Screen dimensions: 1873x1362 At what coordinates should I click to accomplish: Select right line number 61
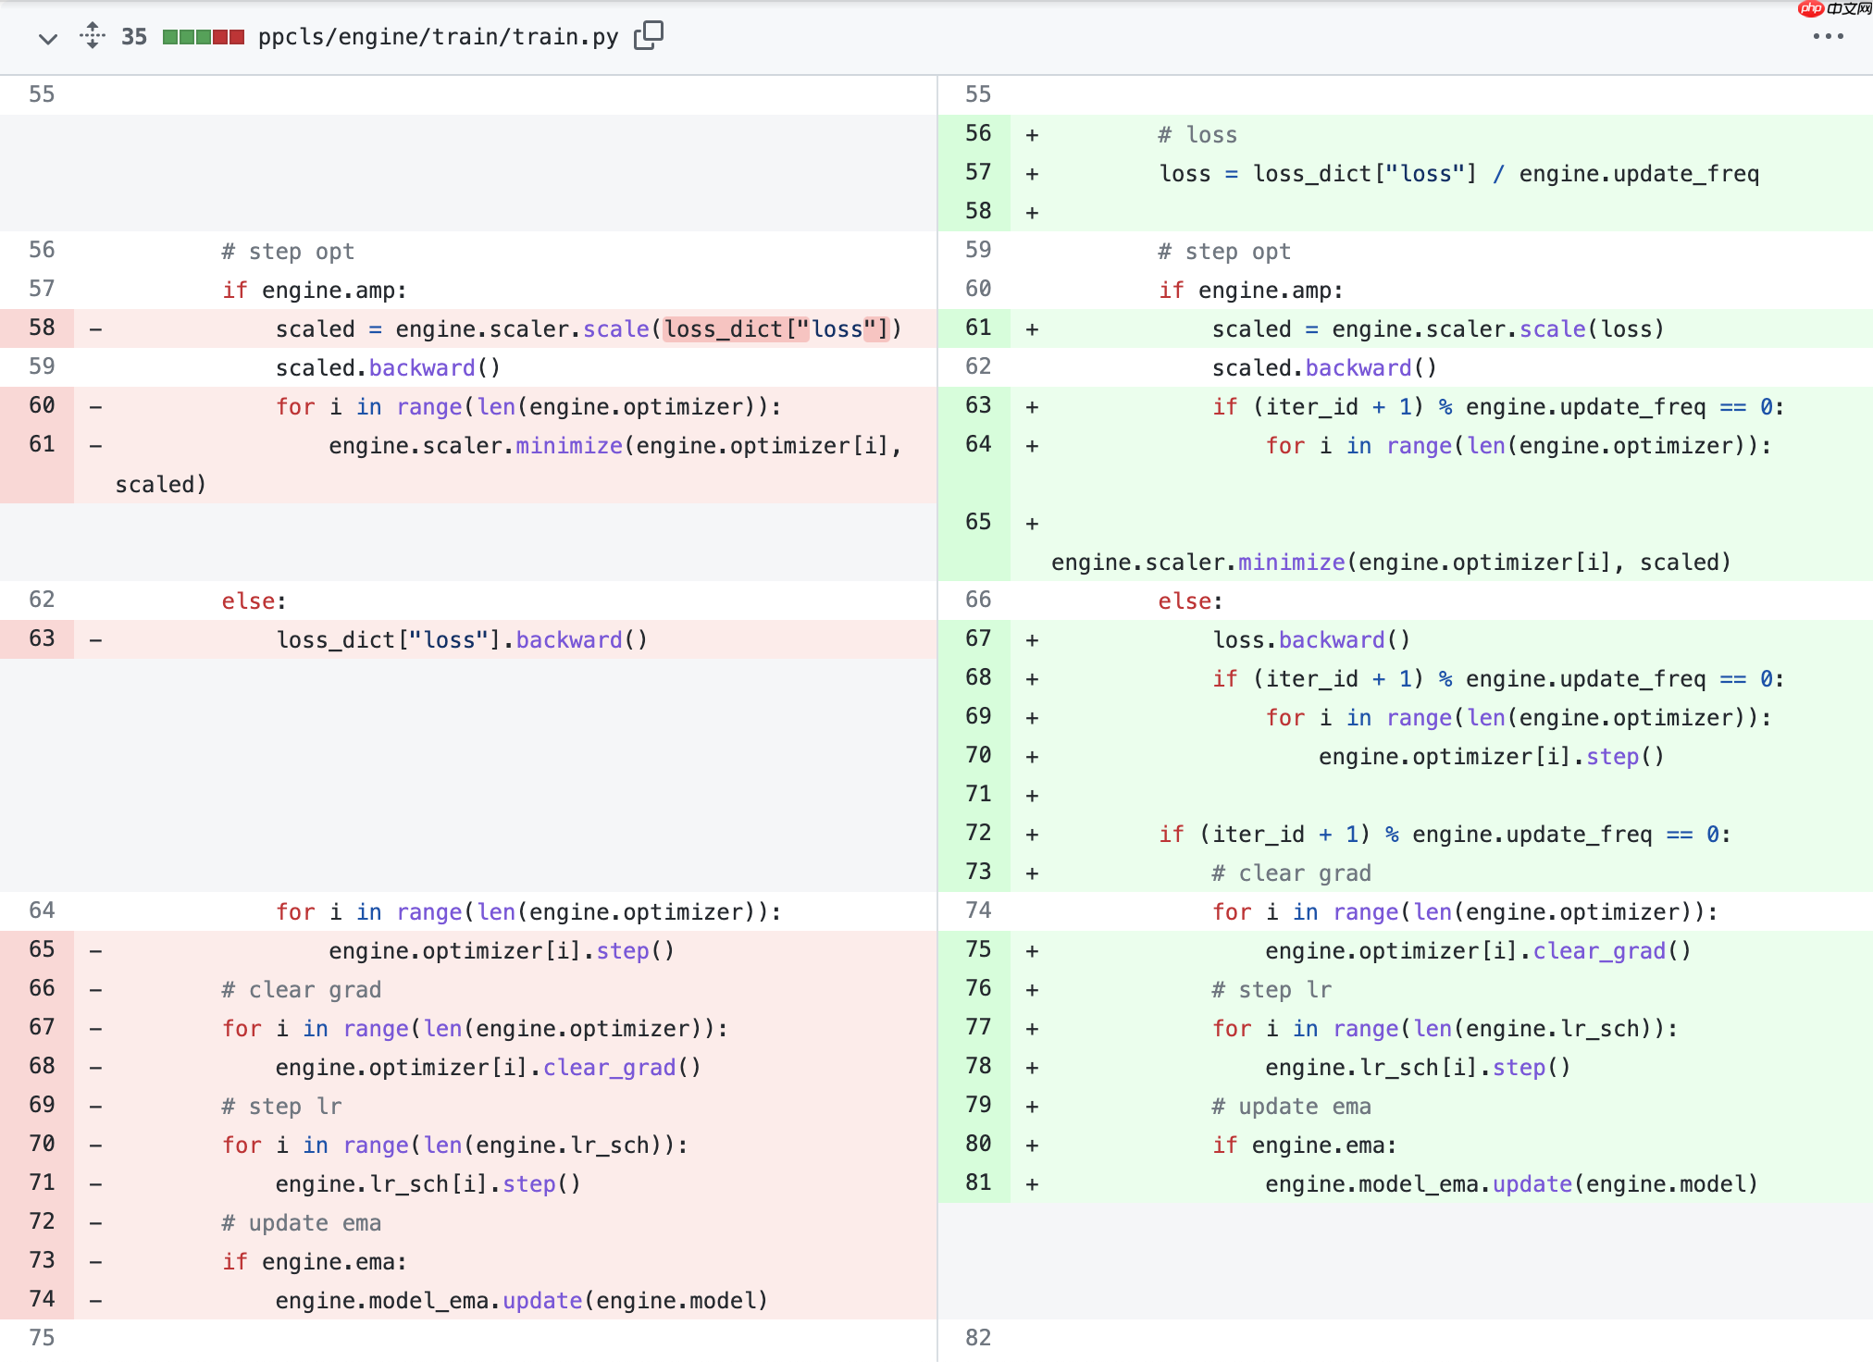point(978,328)
